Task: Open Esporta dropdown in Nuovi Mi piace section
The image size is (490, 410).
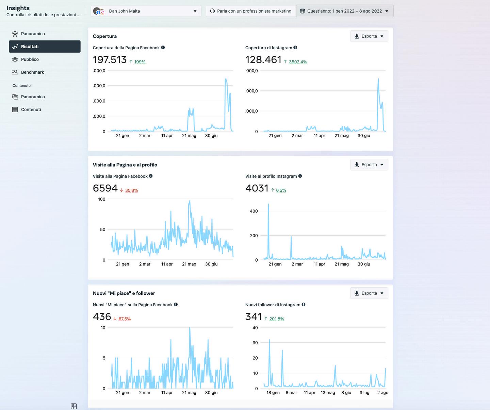Action: 369,293
